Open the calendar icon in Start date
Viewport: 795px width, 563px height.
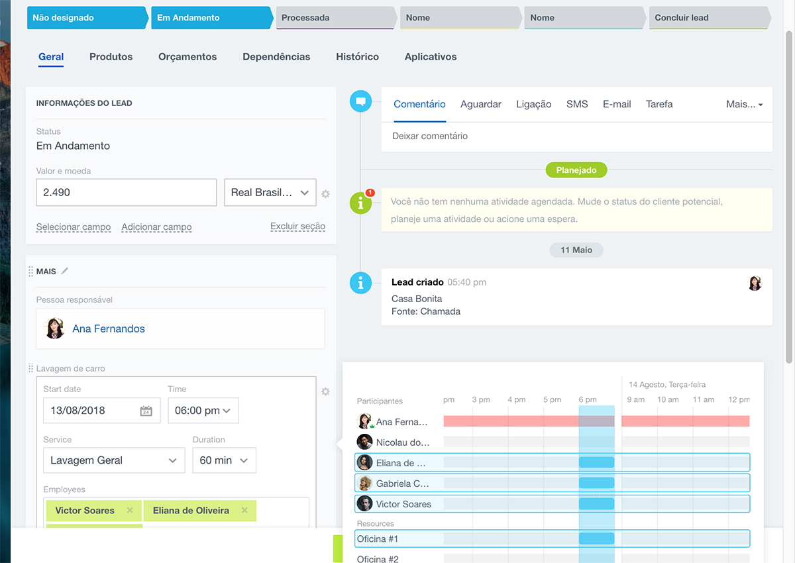(x=146, y=411)
